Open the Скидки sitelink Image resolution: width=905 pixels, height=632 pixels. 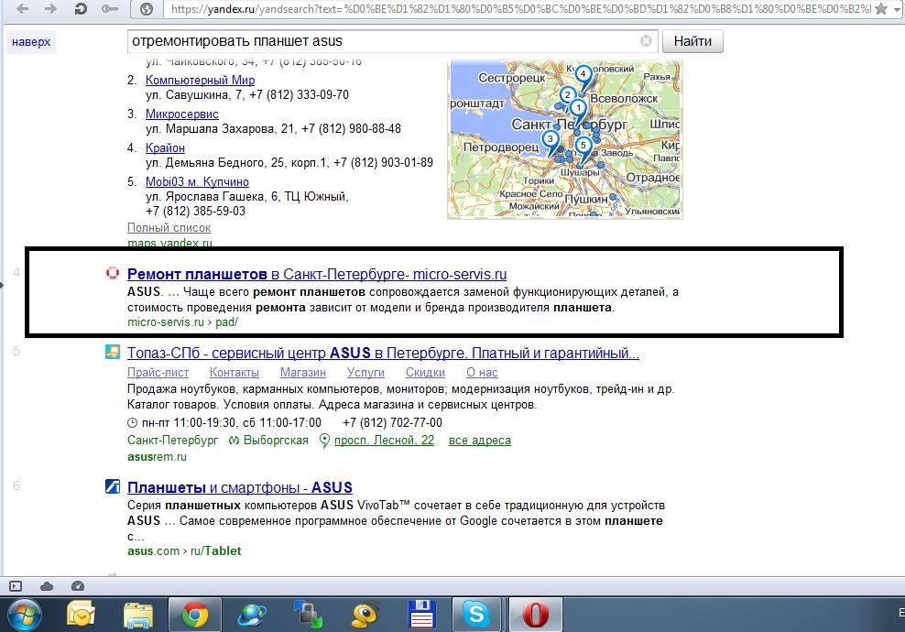pos(425,373)
